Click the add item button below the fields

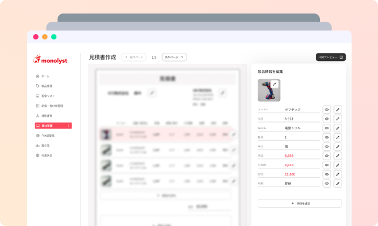tap(300, 203)
